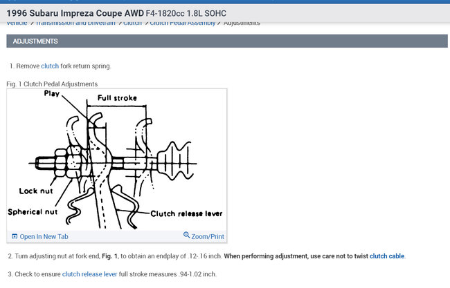Click the magnifier icon beside Zoom/Print
Image resolution: width=450 pixels, height=288 pixels.
pyautogui.click(x=186, y=235)
